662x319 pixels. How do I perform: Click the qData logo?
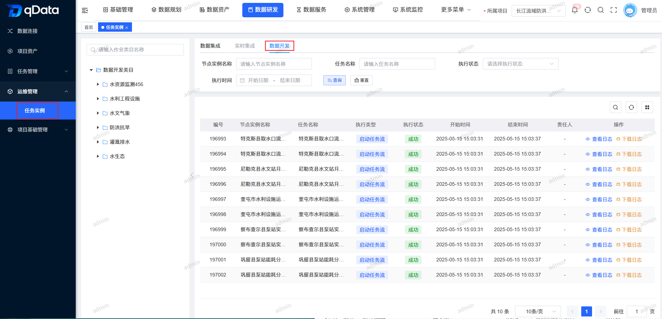[32, 10]
